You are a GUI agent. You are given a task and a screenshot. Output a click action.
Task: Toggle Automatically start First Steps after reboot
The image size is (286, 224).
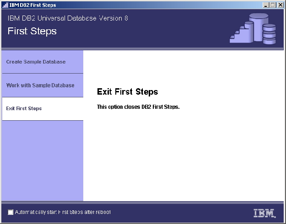click(11, 212)
